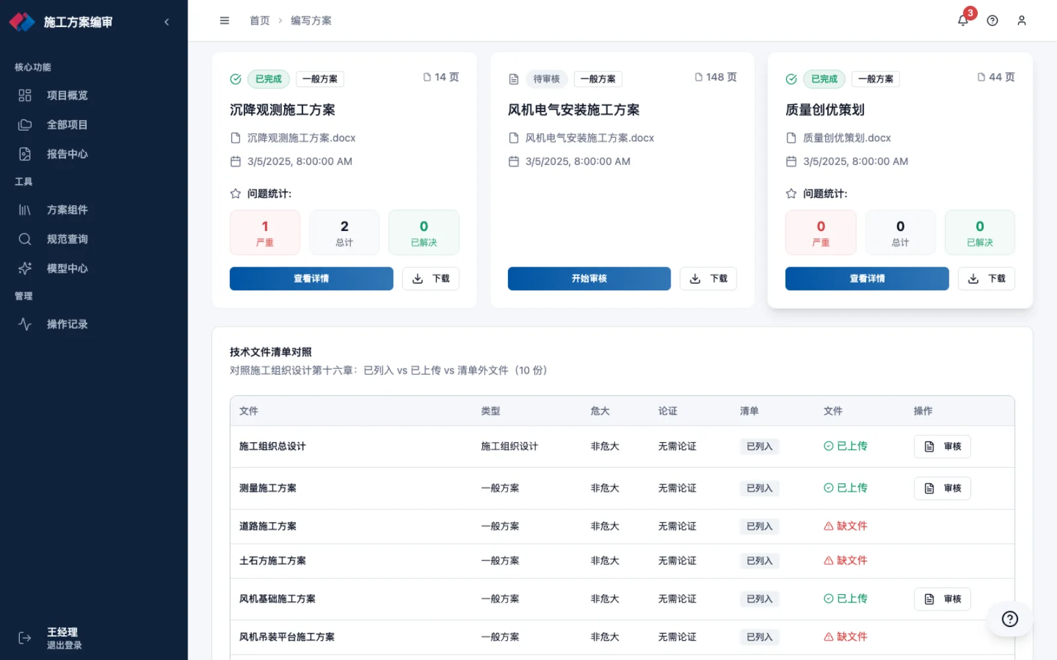Viewport: 1057px width, 660px height.
Task: Click 审核 button for 测量施工方案 row
Action: [x=943, y=488]
